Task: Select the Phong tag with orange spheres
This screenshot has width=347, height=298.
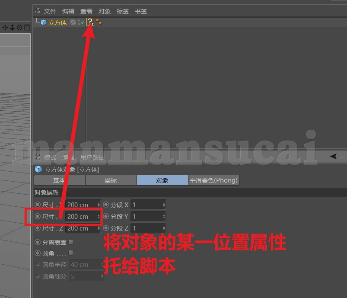Action: [x=99, y=22]
